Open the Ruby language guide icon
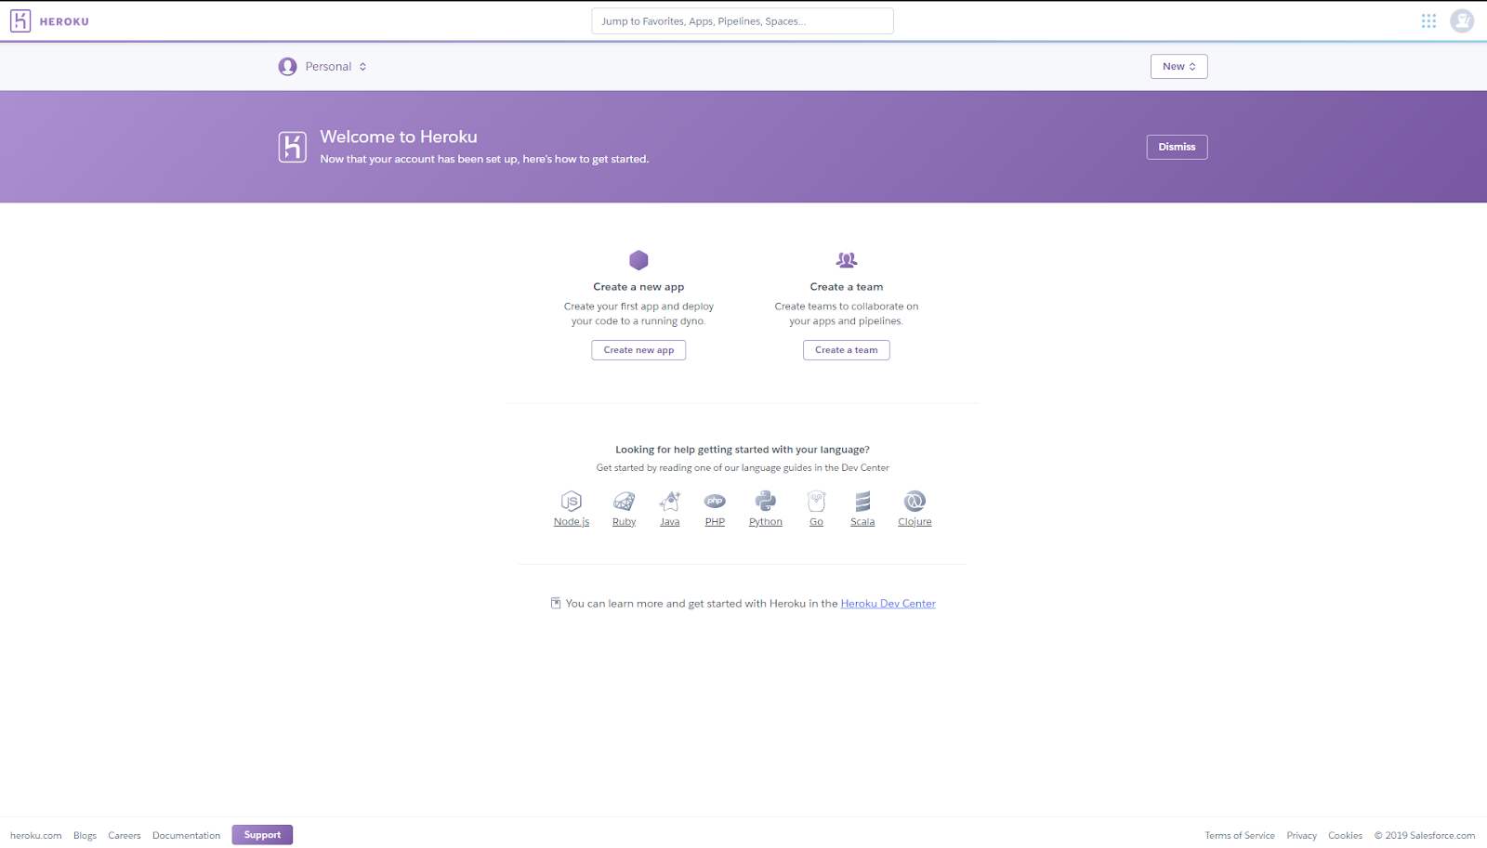This screenshot has height=848, width=1487. click(625, 502)
